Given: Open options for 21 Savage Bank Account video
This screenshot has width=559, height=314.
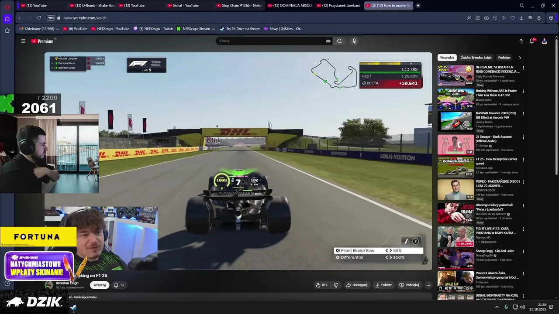Looking at the screenshot, I should (x=523, y=137).
